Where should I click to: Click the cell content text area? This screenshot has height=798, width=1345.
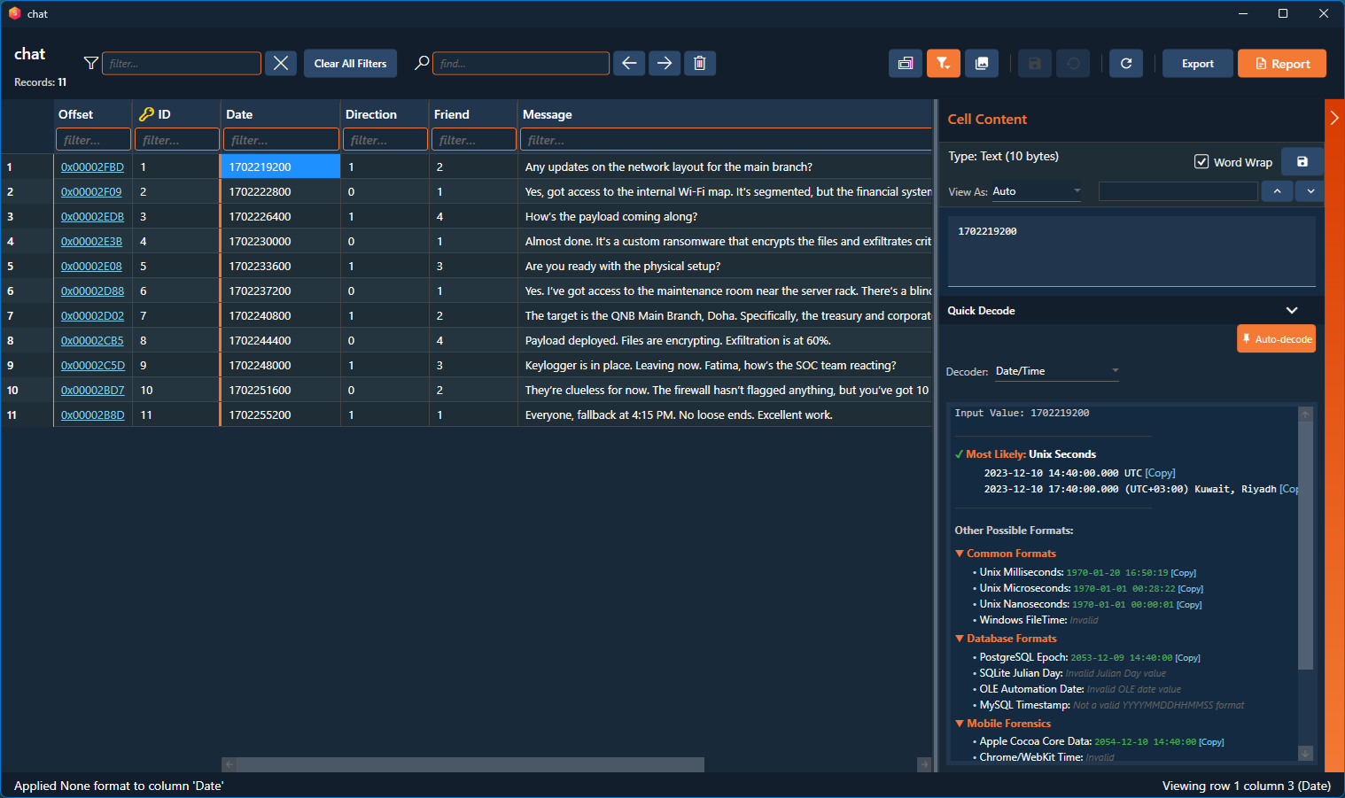click(x=1131, y=252)
